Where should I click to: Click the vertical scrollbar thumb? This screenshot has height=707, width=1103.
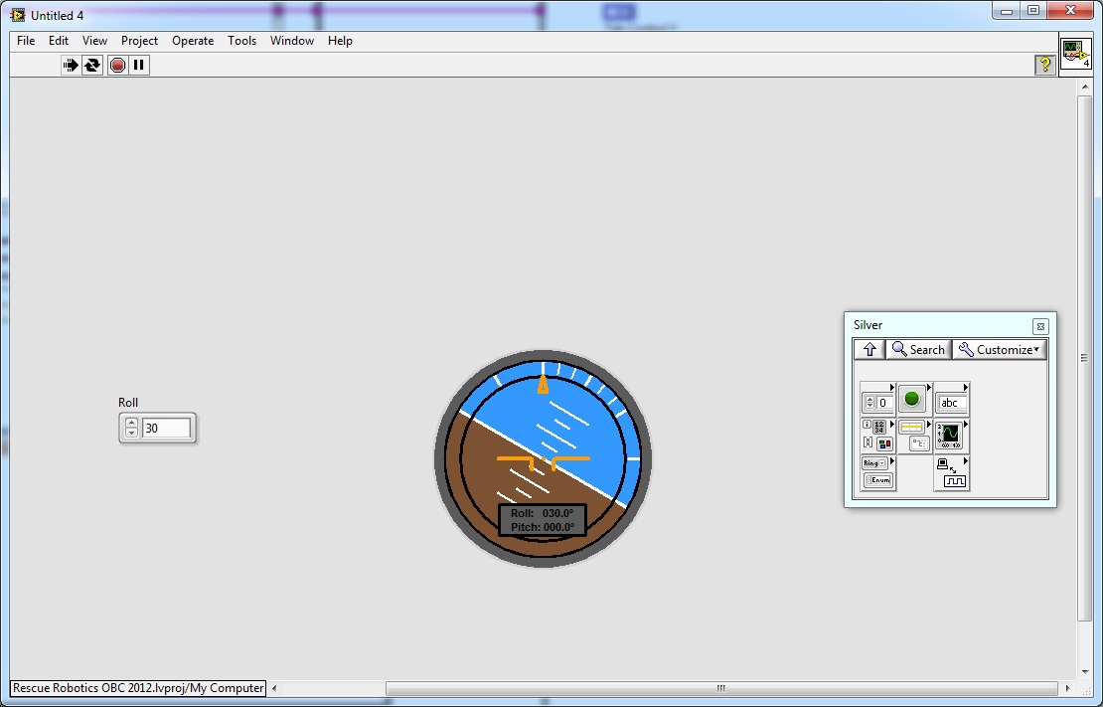1084,358
